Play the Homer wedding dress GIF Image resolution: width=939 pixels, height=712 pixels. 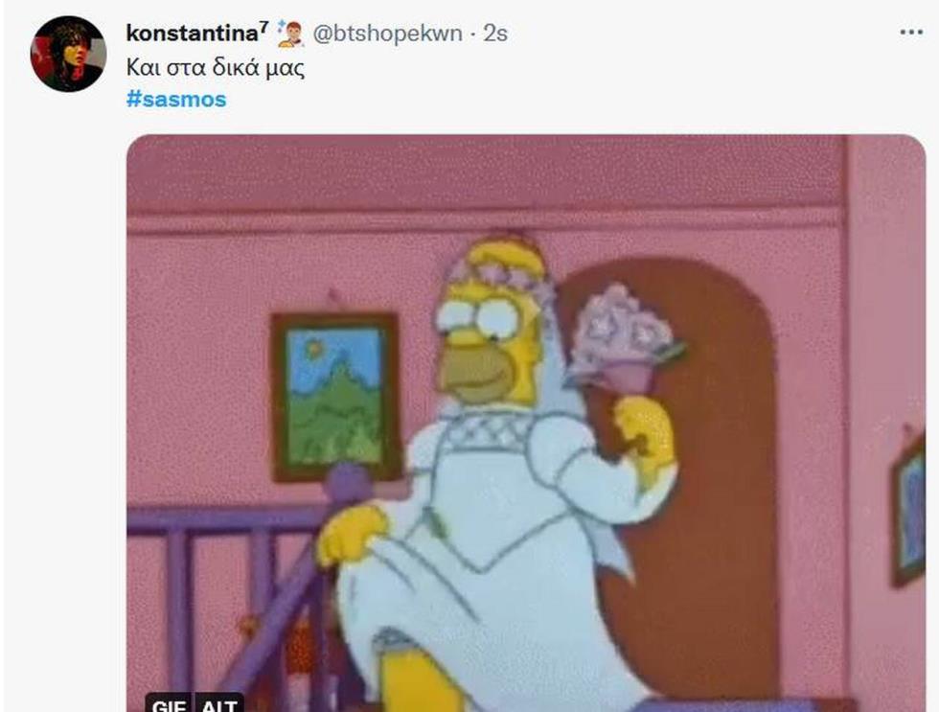pos(526,423)
